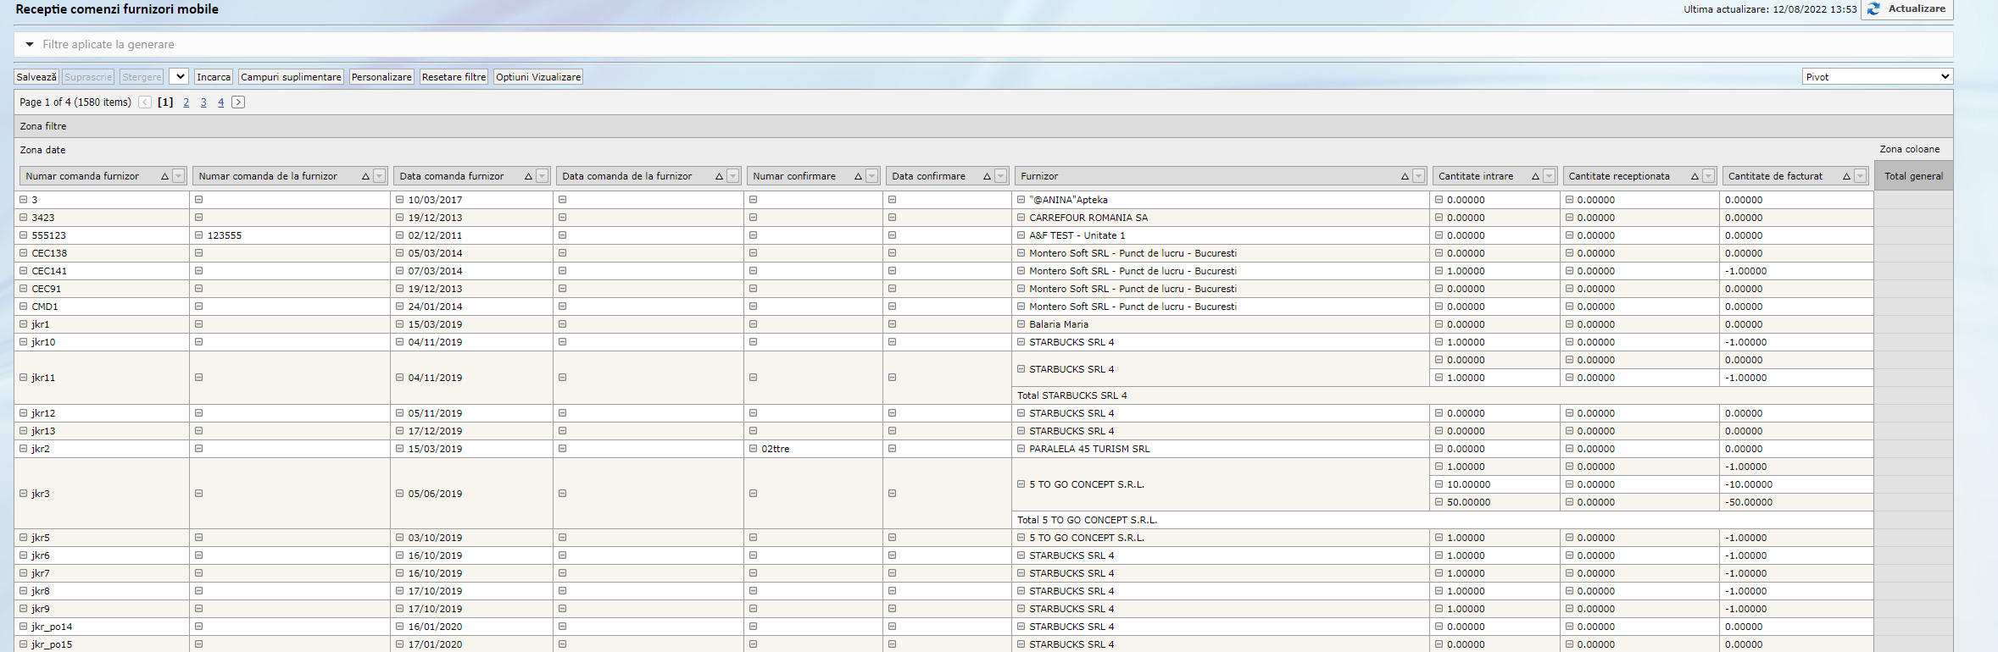
Task: Sort by Numar comanda furnizor triangle icon
Action: tap(164, 176)
